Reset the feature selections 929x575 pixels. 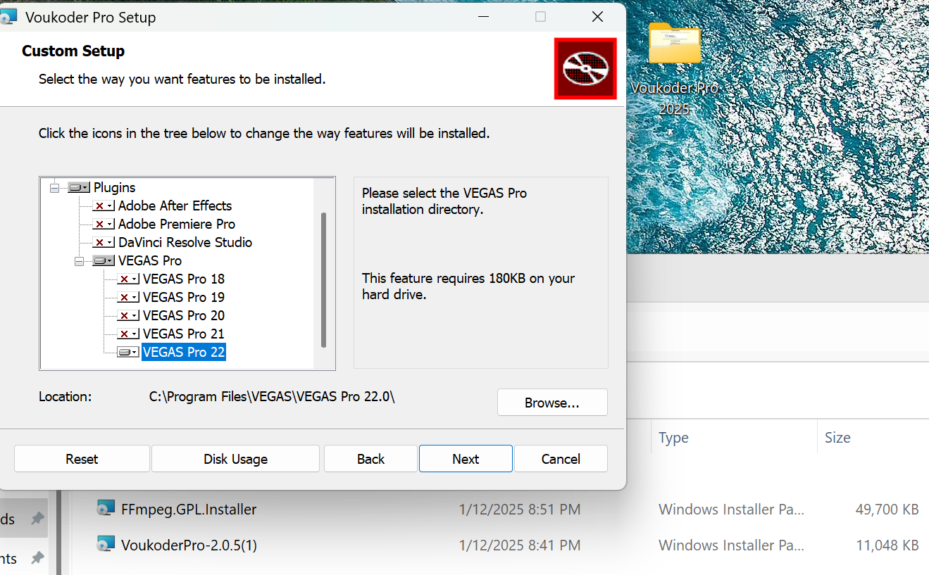pos(82,459)
